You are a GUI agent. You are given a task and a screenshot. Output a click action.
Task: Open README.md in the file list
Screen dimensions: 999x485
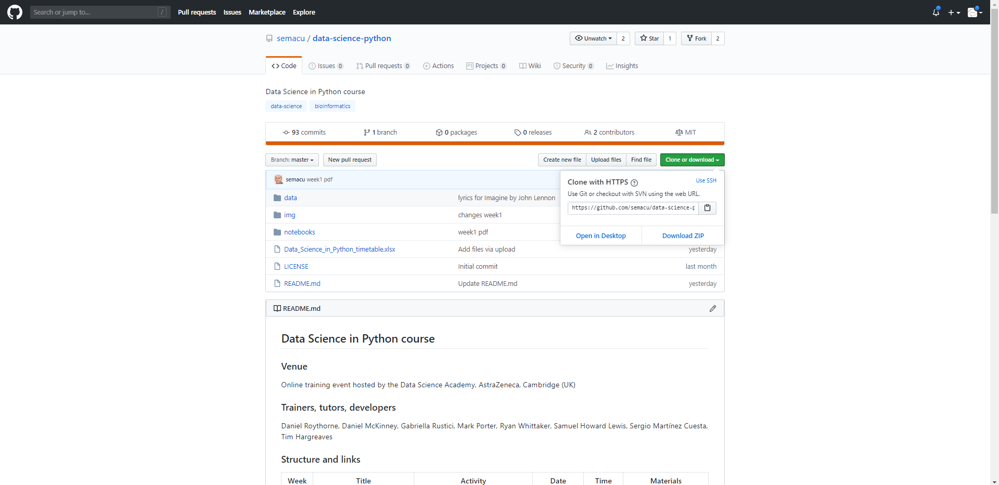(x=302, y=284)
